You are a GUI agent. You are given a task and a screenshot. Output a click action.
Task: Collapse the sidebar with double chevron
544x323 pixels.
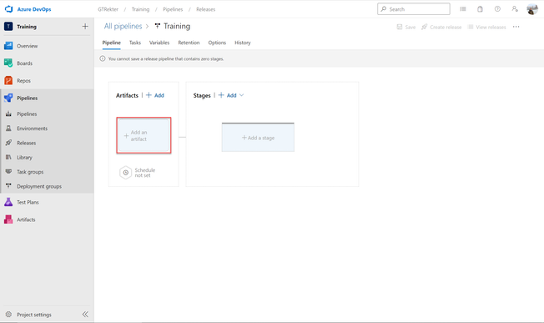click(x=85, y=315)
